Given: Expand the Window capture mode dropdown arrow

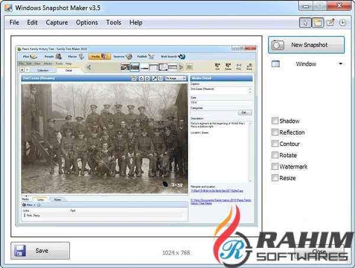Looking at the screenshot, I should 341,64.
